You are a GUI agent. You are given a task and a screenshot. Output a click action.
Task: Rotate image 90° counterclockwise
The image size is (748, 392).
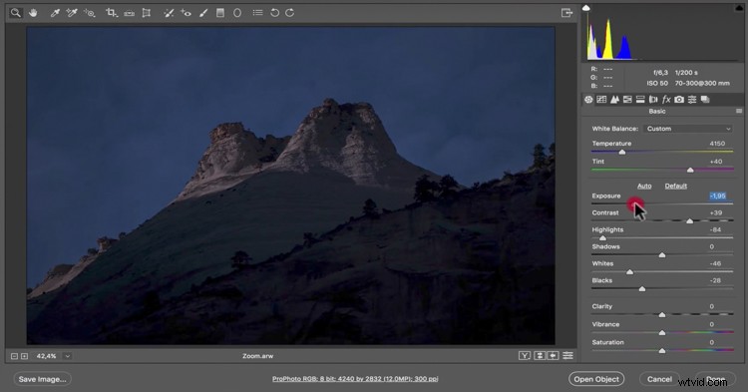[275, 13]
